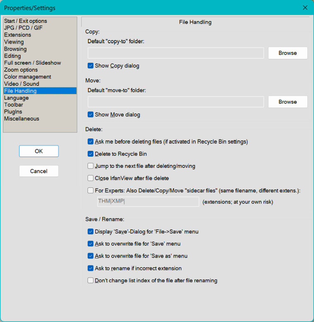Uncheck the Show Copy dialog checkbox
The width and height of the screenshot is (314, 322).
(x=91, y=66)
